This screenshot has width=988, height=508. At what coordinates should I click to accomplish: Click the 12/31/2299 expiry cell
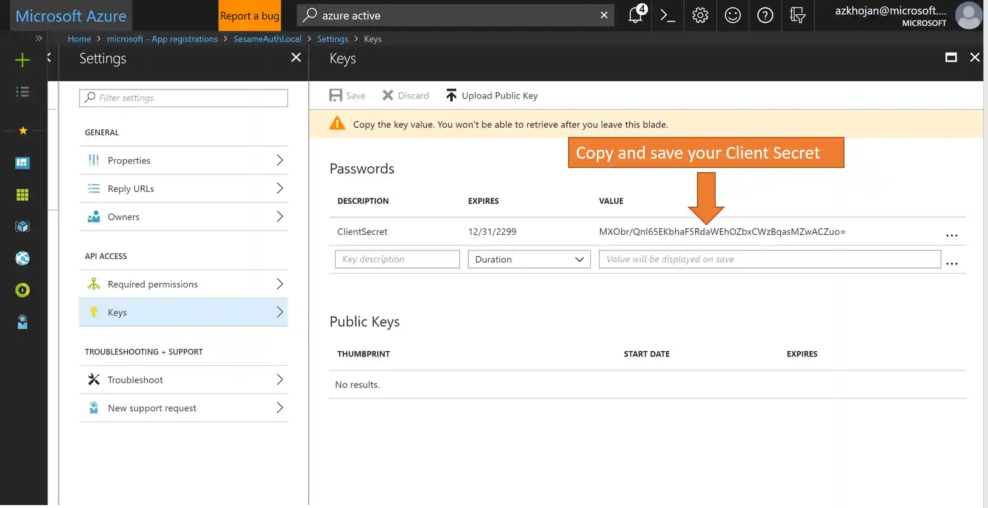coord(492,232)
